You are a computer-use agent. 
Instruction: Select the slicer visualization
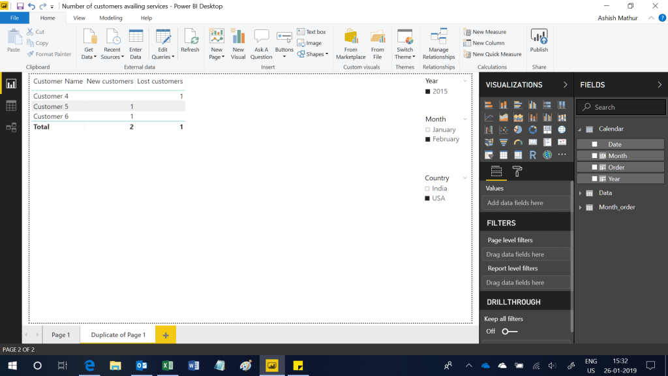(x=489, y=155)
